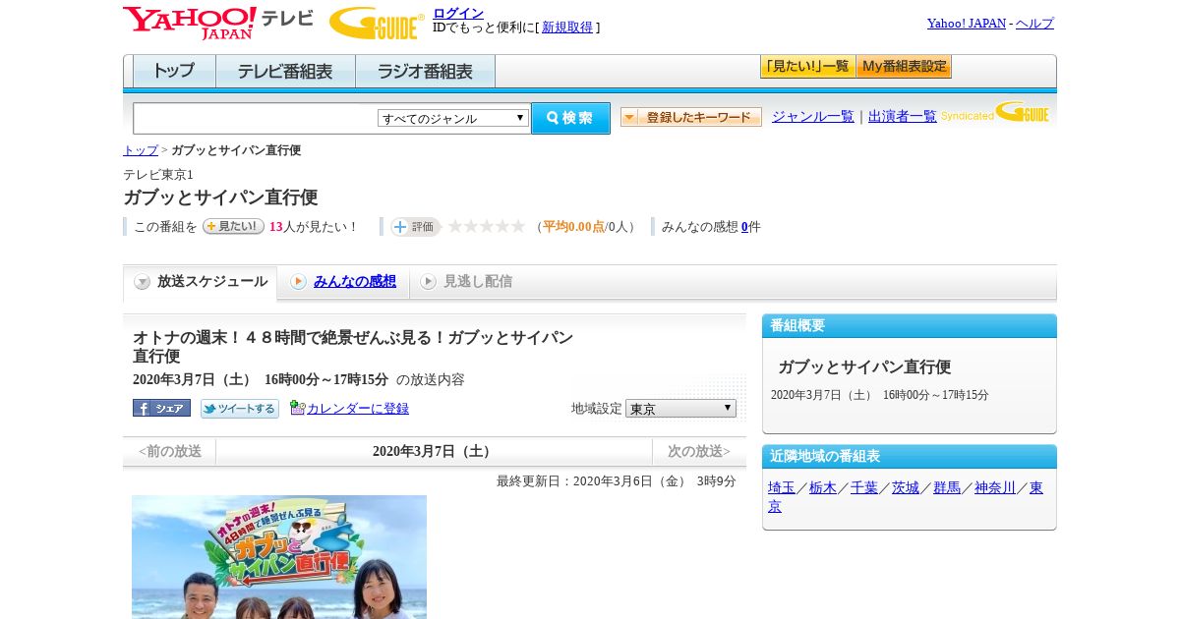Open the すべてのジャンル genre dropdown
The height and width of the screenshot is (619, 1180).
coord(453,118)
